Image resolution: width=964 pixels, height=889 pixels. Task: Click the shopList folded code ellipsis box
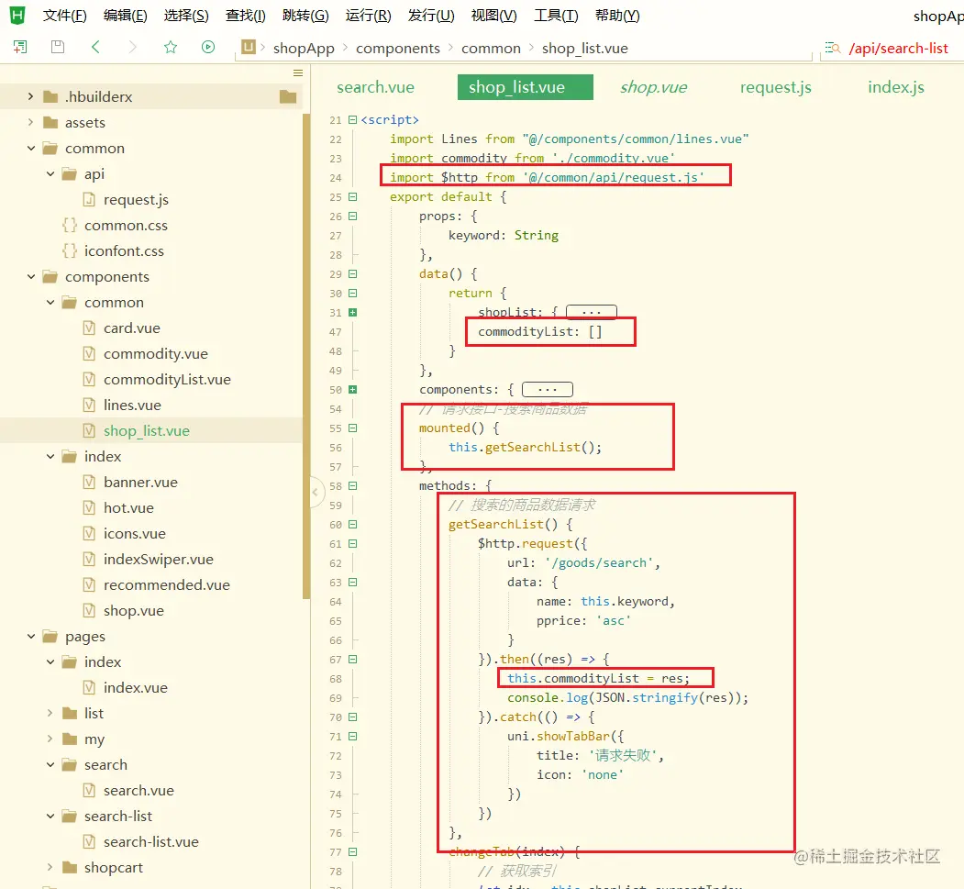(591, 312)
